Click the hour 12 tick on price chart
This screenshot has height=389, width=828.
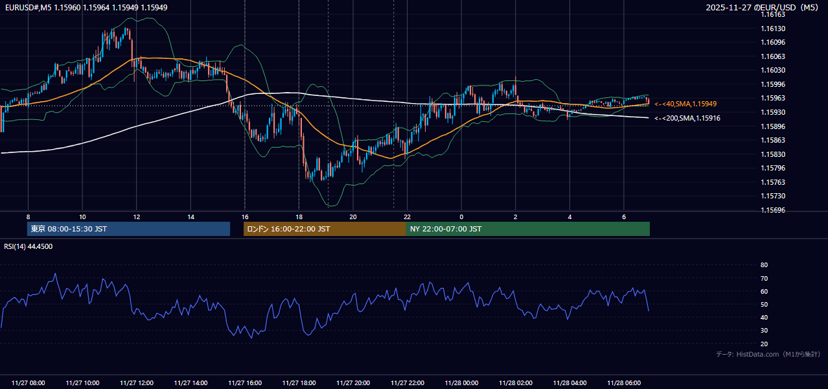tap(136, 217)
